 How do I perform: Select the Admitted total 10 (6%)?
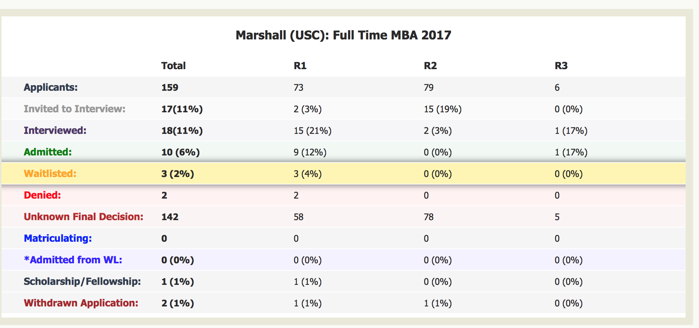click(180, 152)
